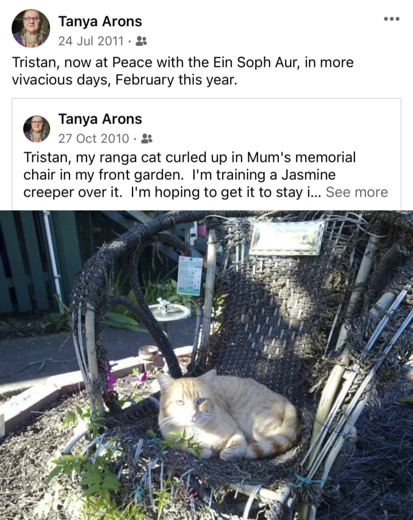The height and width of the screenshot is (520, 413).
Task: Open the cat photo in full view
Action: coord(206,365)
